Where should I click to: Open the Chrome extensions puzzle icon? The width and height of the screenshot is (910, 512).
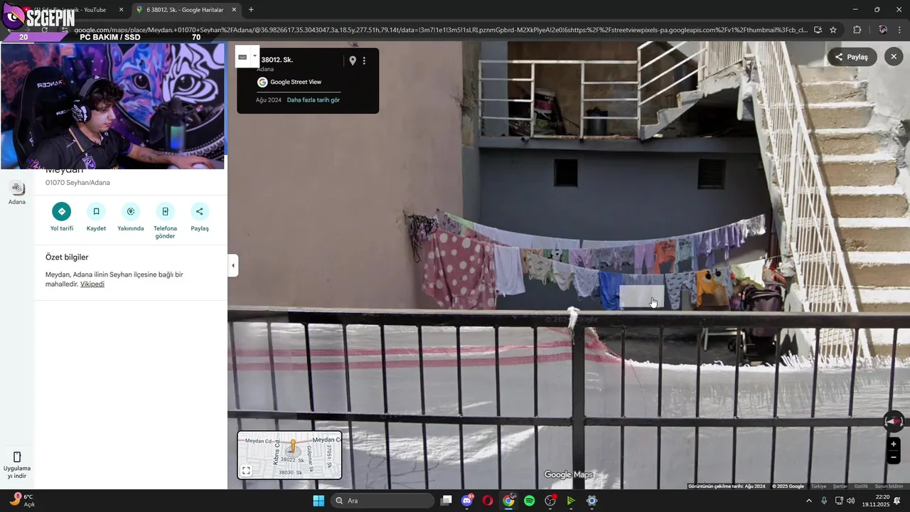857,30
